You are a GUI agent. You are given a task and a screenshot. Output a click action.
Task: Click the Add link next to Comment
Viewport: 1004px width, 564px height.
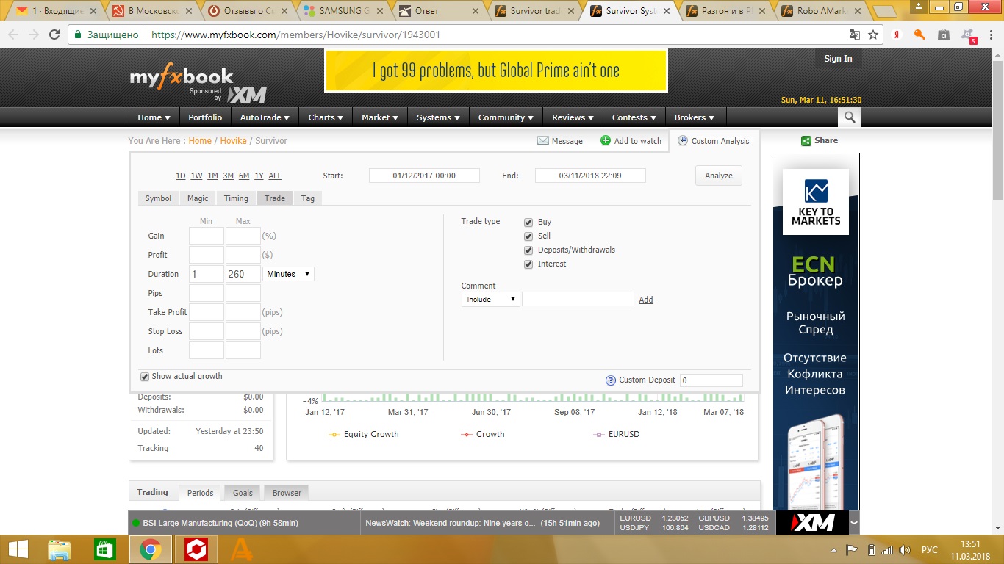pos(645,300)
